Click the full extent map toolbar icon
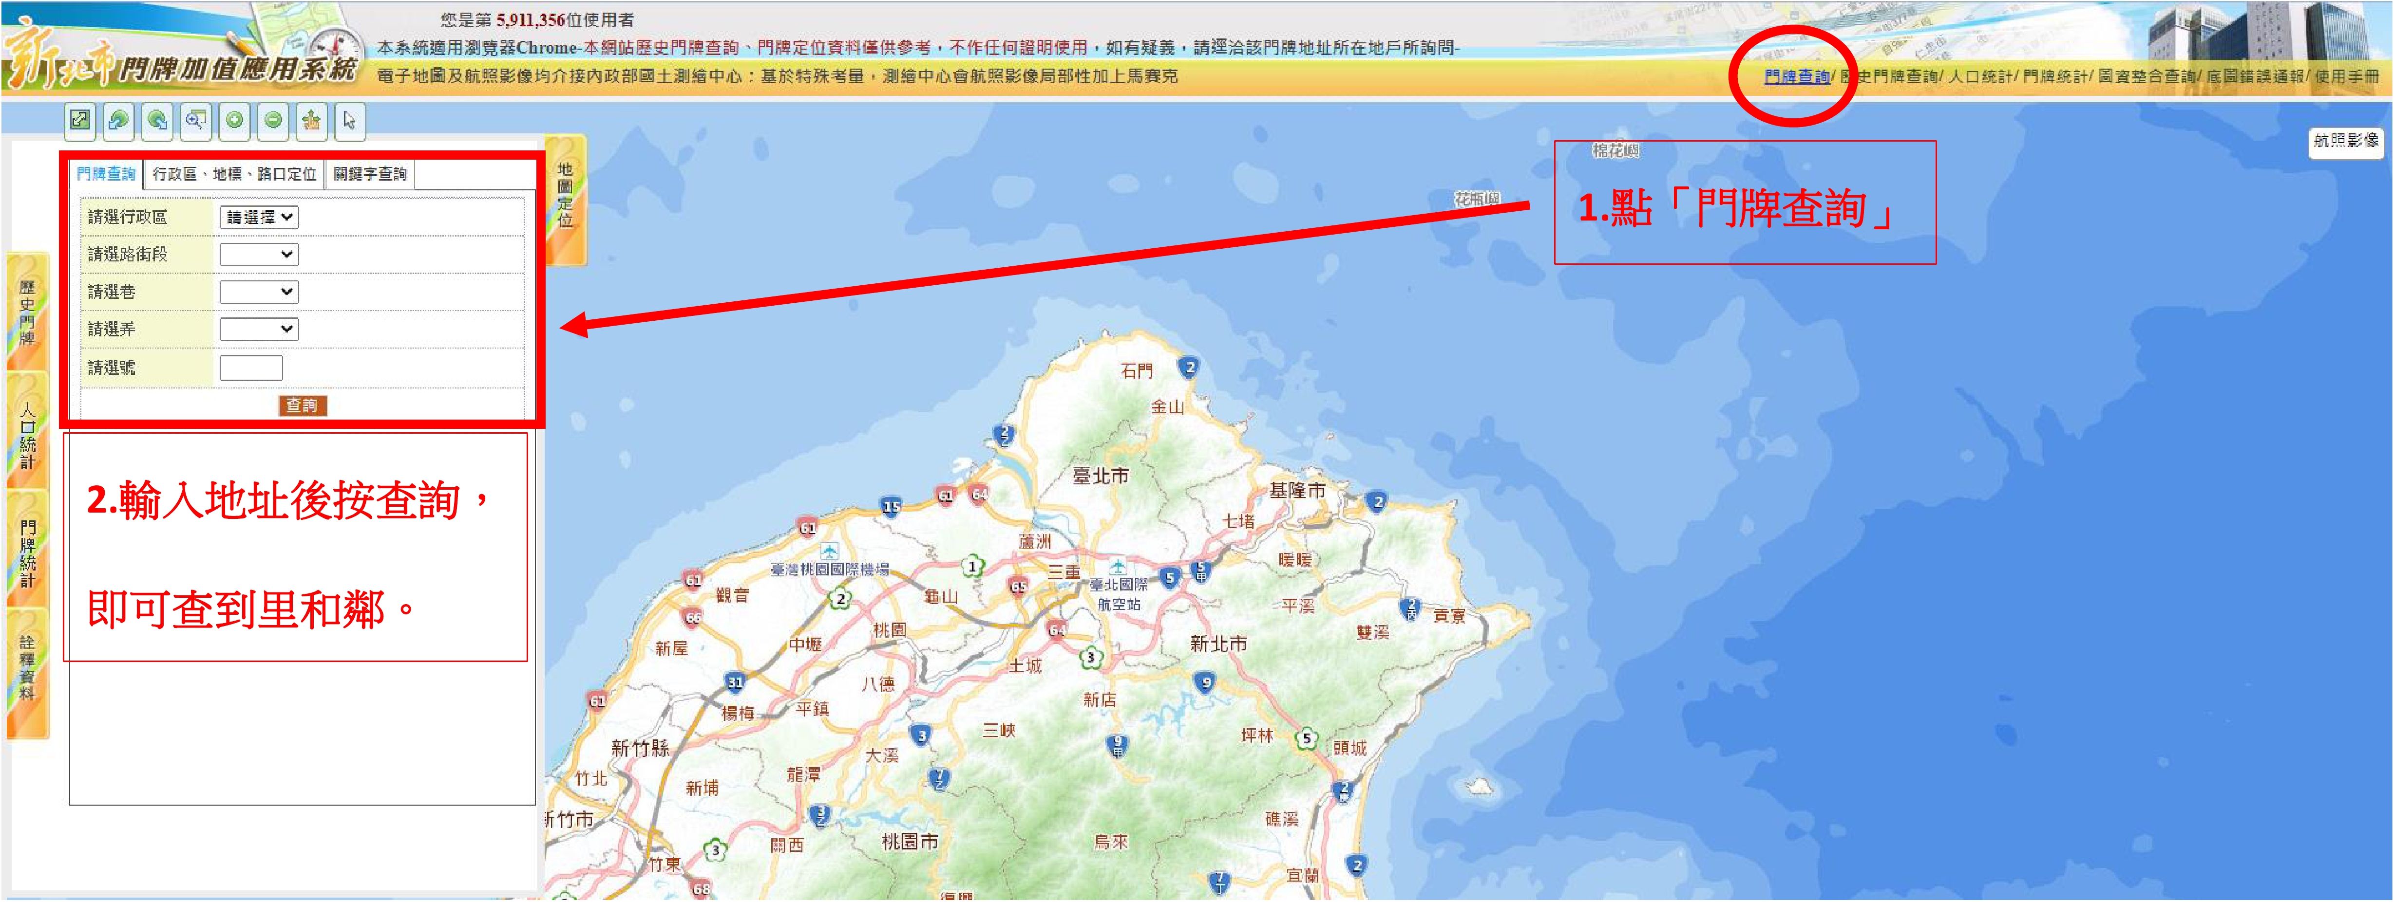 coord(81,121)
